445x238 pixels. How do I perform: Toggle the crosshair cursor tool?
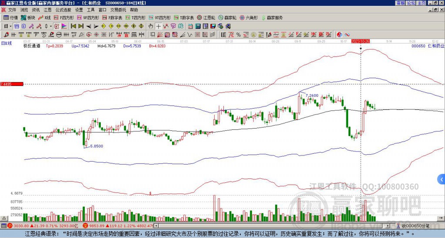tap(158, 26)
